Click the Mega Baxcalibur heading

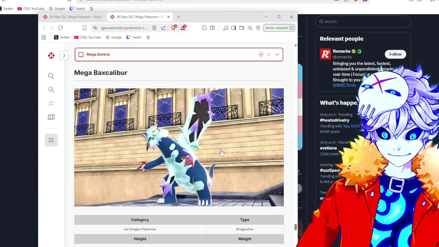tap(100, 73)
